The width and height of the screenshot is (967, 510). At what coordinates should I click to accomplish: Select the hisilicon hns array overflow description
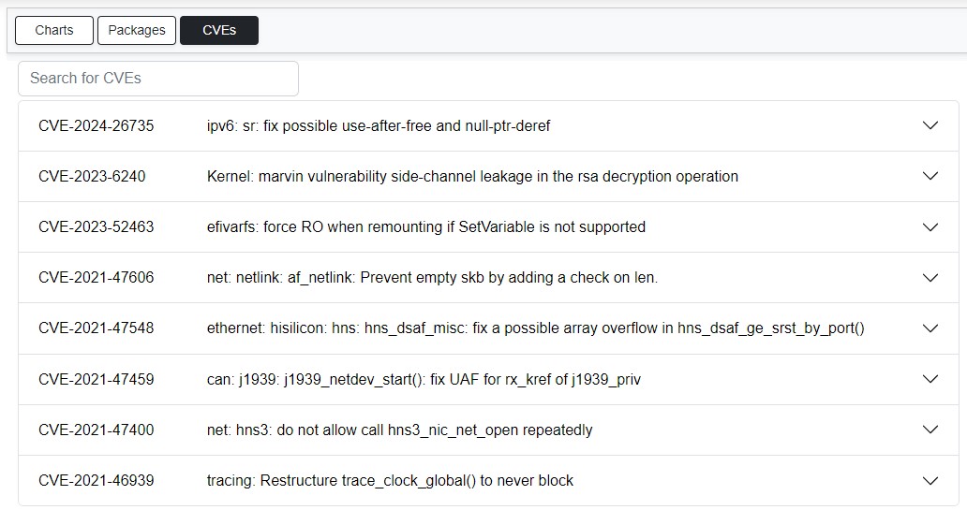point(535,328)
